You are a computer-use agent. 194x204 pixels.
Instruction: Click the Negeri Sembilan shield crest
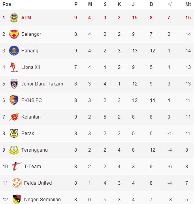(17, 199)
